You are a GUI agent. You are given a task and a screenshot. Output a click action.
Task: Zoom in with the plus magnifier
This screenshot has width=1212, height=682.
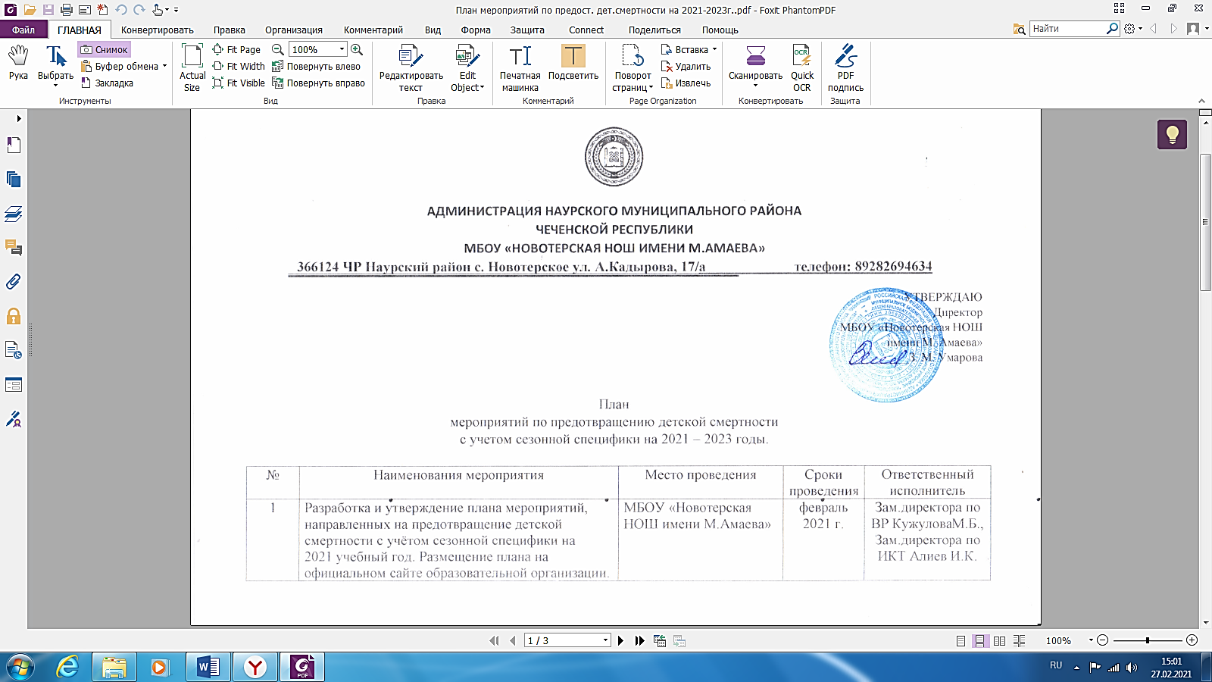click(357, 50)
